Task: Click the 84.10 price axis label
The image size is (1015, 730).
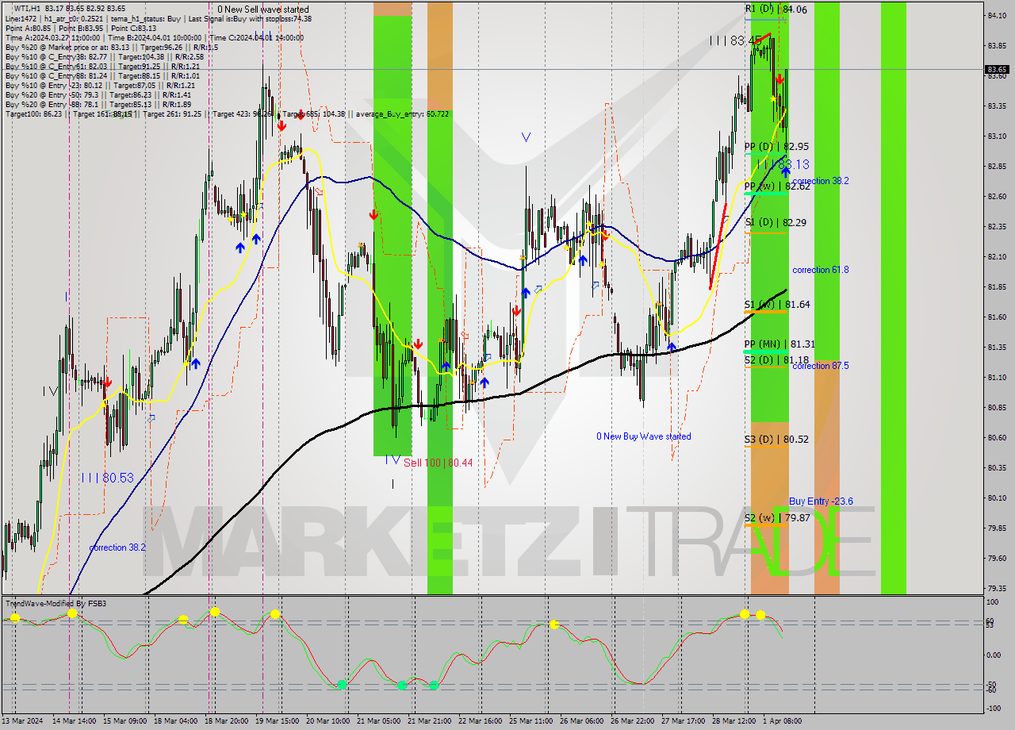Action: [x=997, y=15]
